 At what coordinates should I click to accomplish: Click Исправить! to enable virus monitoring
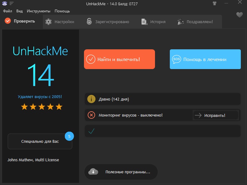(x=216, y=115)
